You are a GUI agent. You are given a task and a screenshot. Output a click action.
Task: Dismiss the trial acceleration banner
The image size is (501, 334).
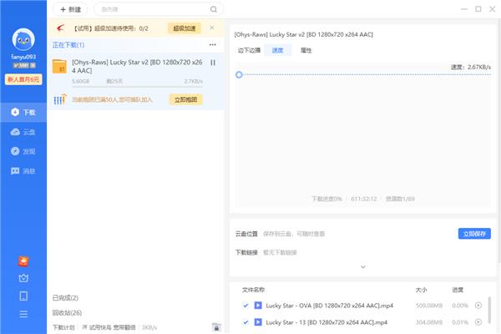[x=212, y=28]
